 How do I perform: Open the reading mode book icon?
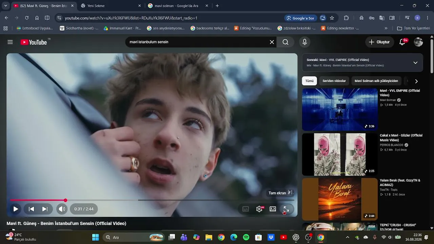[x=392, y=18]
